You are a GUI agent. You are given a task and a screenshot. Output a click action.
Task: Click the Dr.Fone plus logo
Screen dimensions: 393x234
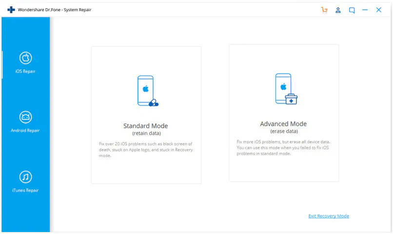[x=11, y=10]
